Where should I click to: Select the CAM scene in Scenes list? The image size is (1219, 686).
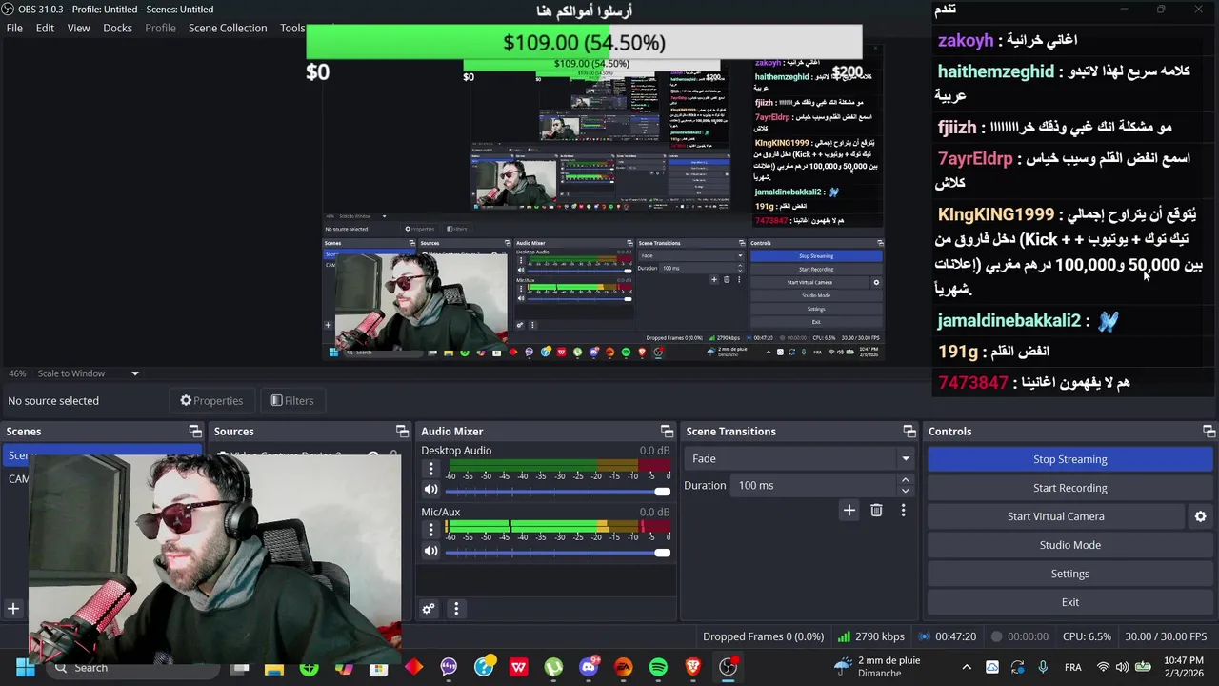pos(19,478)
